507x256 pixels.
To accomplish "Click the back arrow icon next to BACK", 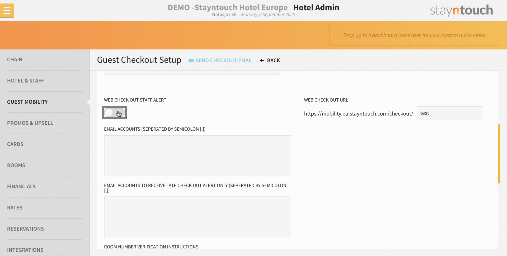I will click(x=262, y=60).
